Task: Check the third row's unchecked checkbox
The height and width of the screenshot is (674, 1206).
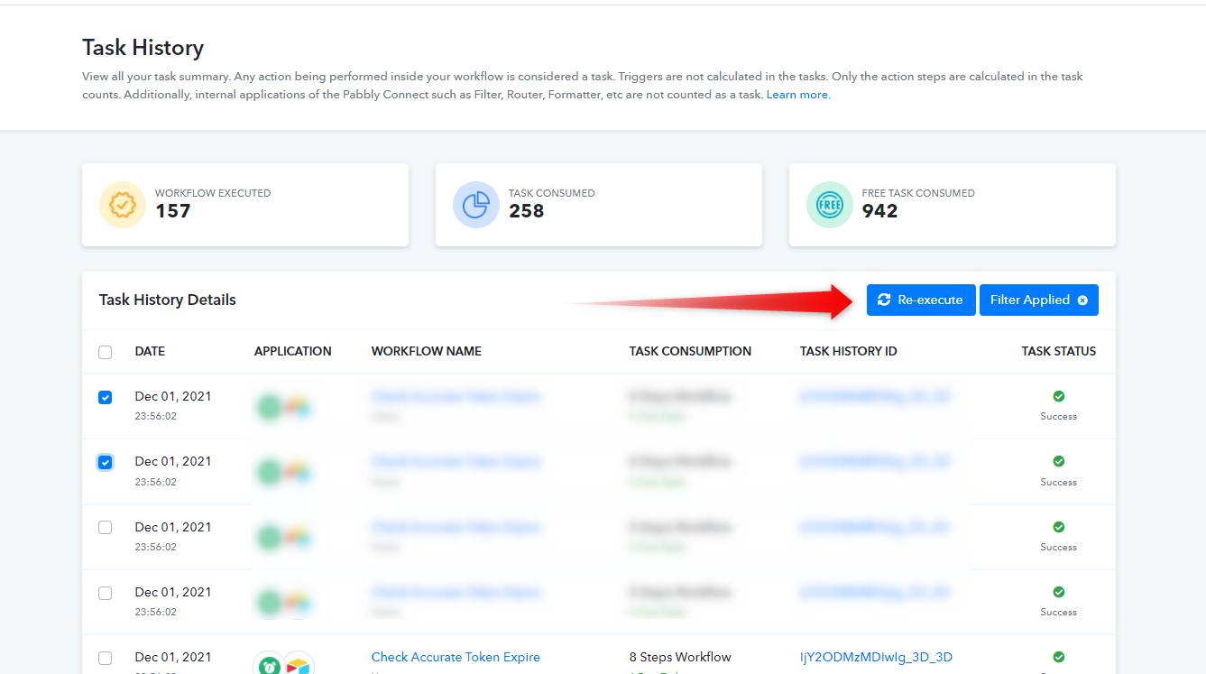Action: tap(106, 527)
